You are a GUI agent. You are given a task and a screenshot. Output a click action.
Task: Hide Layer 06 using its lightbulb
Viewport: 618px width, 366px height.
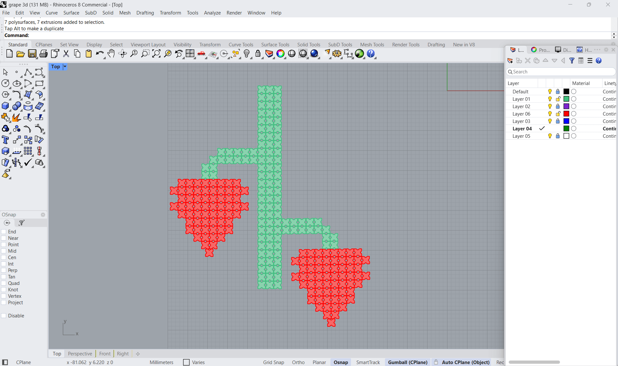coord(550,114)
